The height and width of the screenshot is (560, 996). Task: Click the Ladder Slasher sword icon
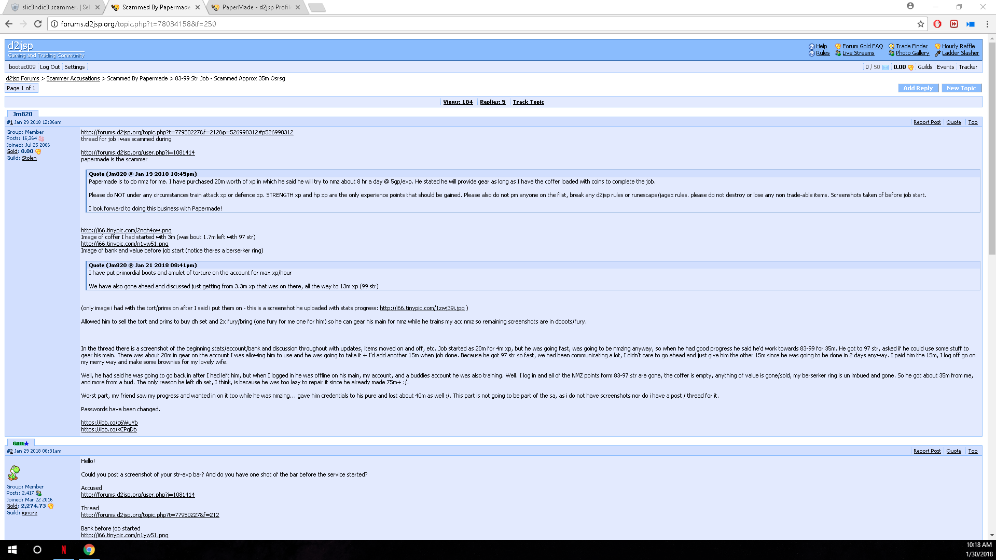(x=937, y=53)
